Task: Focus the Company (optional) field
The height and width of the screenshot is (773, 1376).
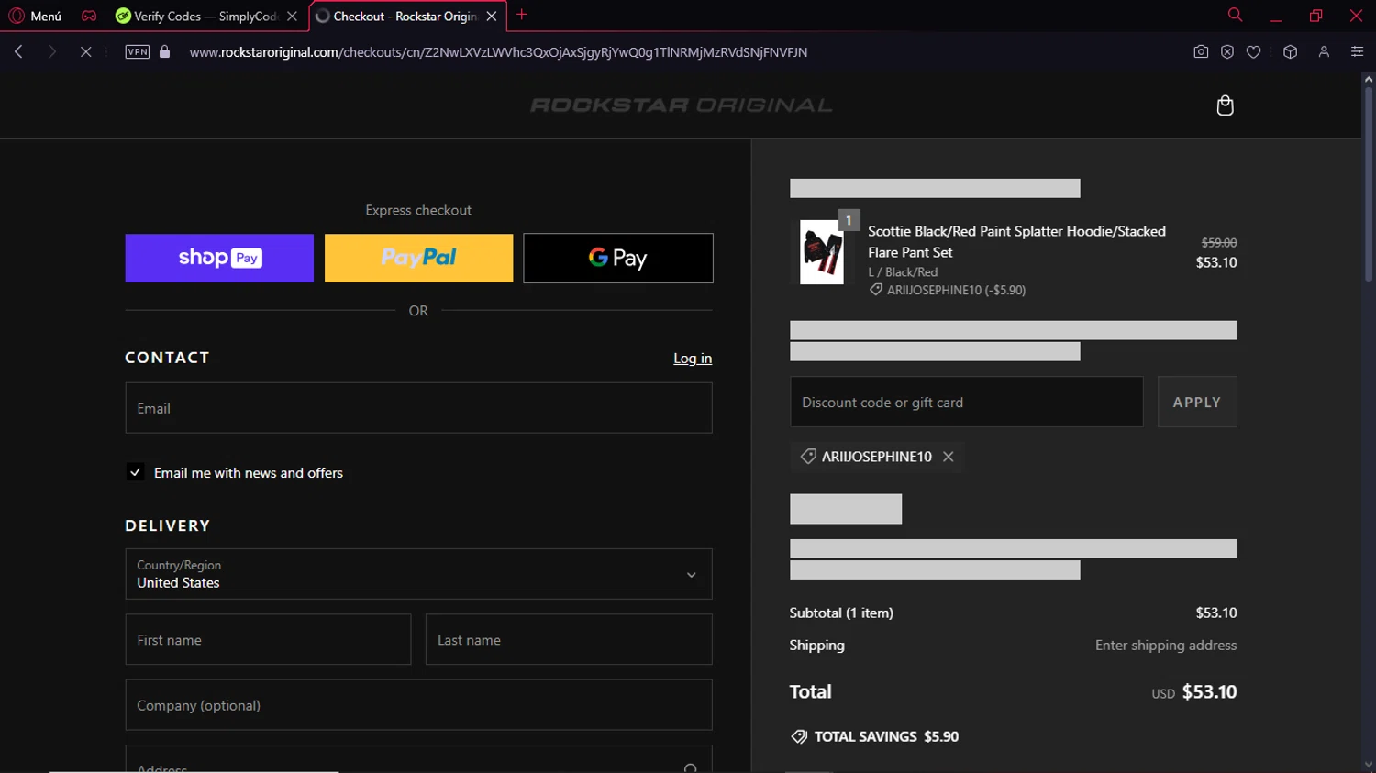Action: 418,705
